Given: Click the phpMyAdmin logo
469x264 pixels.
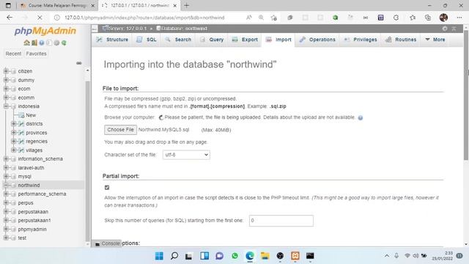Looking at the screenshot, I should pyautogui.click(x=45, y=31).
